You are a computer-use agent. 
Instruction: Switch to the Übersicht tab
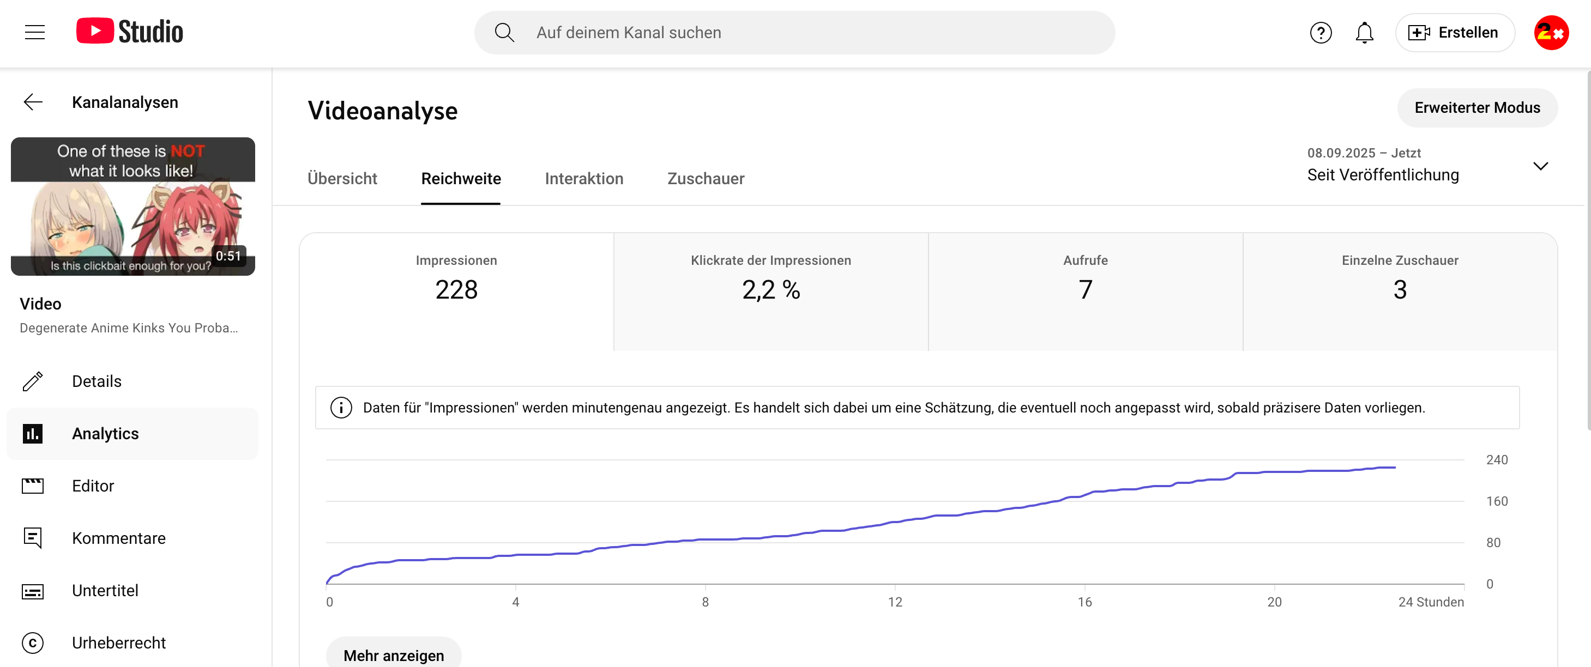342,179
